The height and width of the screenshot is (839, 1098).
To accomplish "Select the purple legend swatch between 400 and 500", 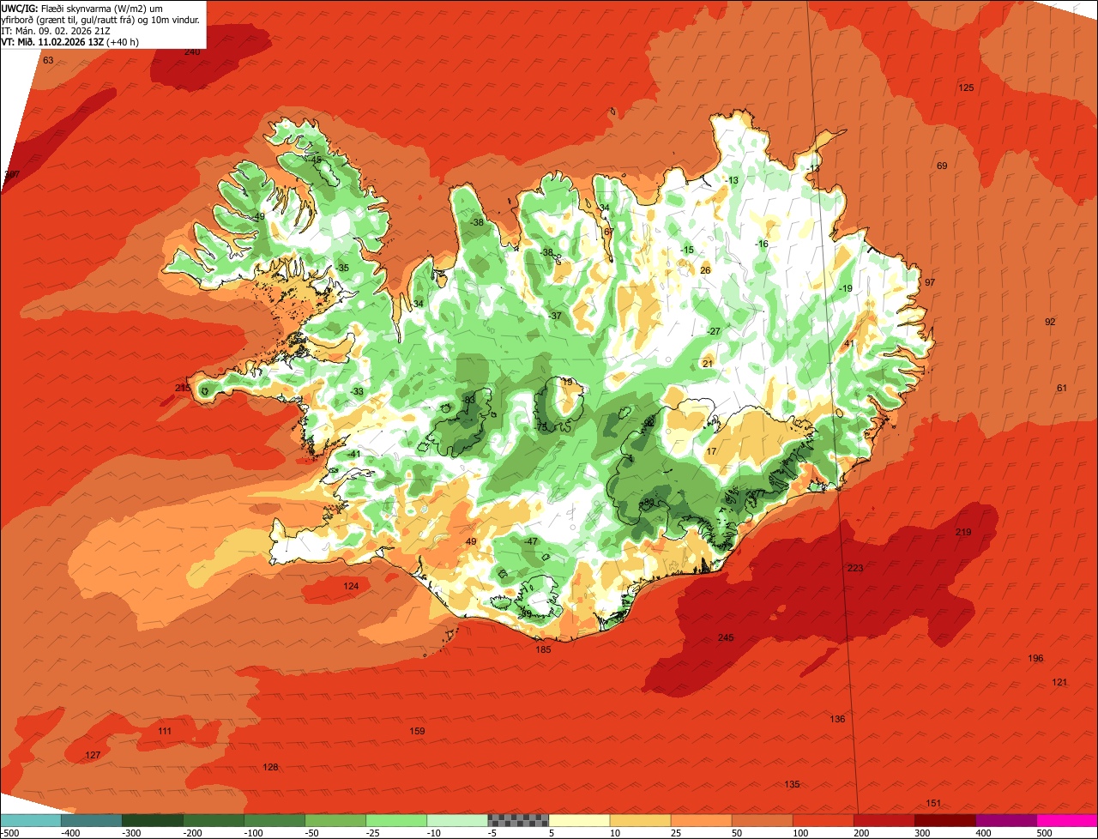I will [x=1006, y=820].
